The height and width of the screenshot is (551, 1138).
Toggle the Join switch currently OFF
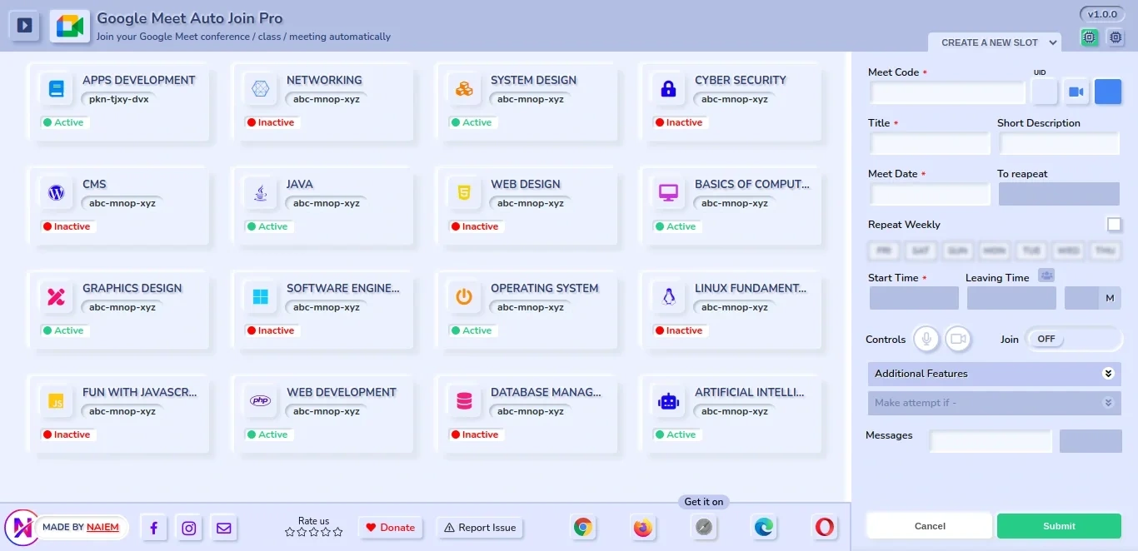coord(1073,339)
